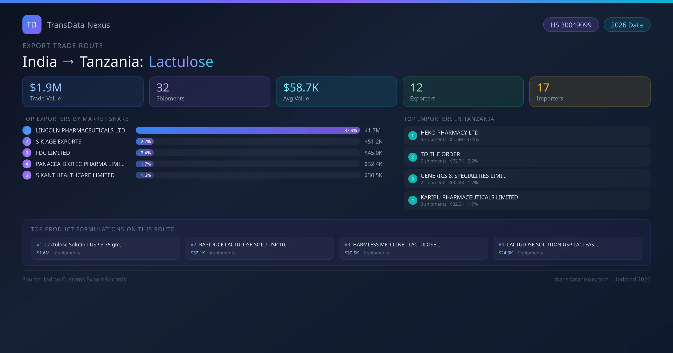Select the $1.9M Trade Value card
This screenshot has width=673, height=353.
point(83,92)
